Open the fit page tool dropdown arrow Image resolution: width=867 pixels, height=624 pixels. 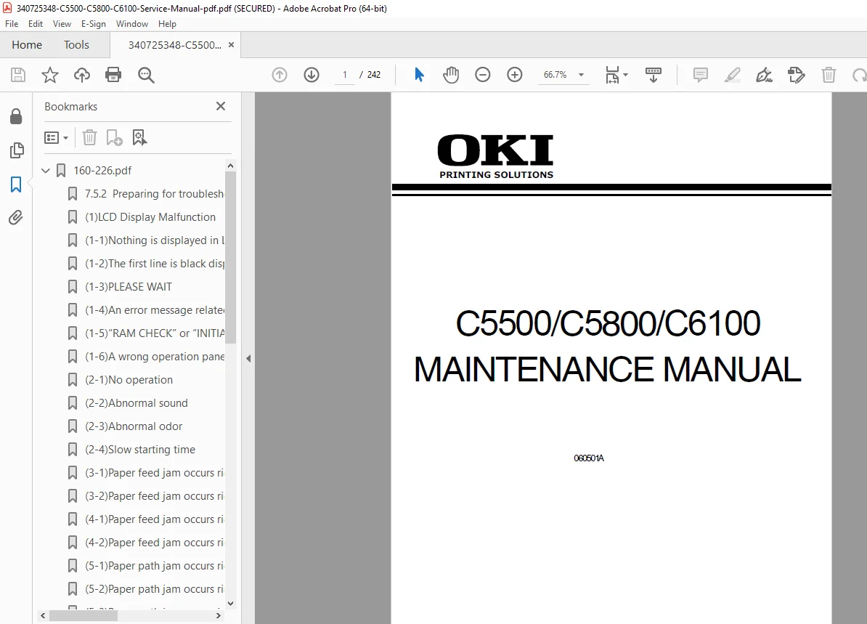click(x=625, y=75)
